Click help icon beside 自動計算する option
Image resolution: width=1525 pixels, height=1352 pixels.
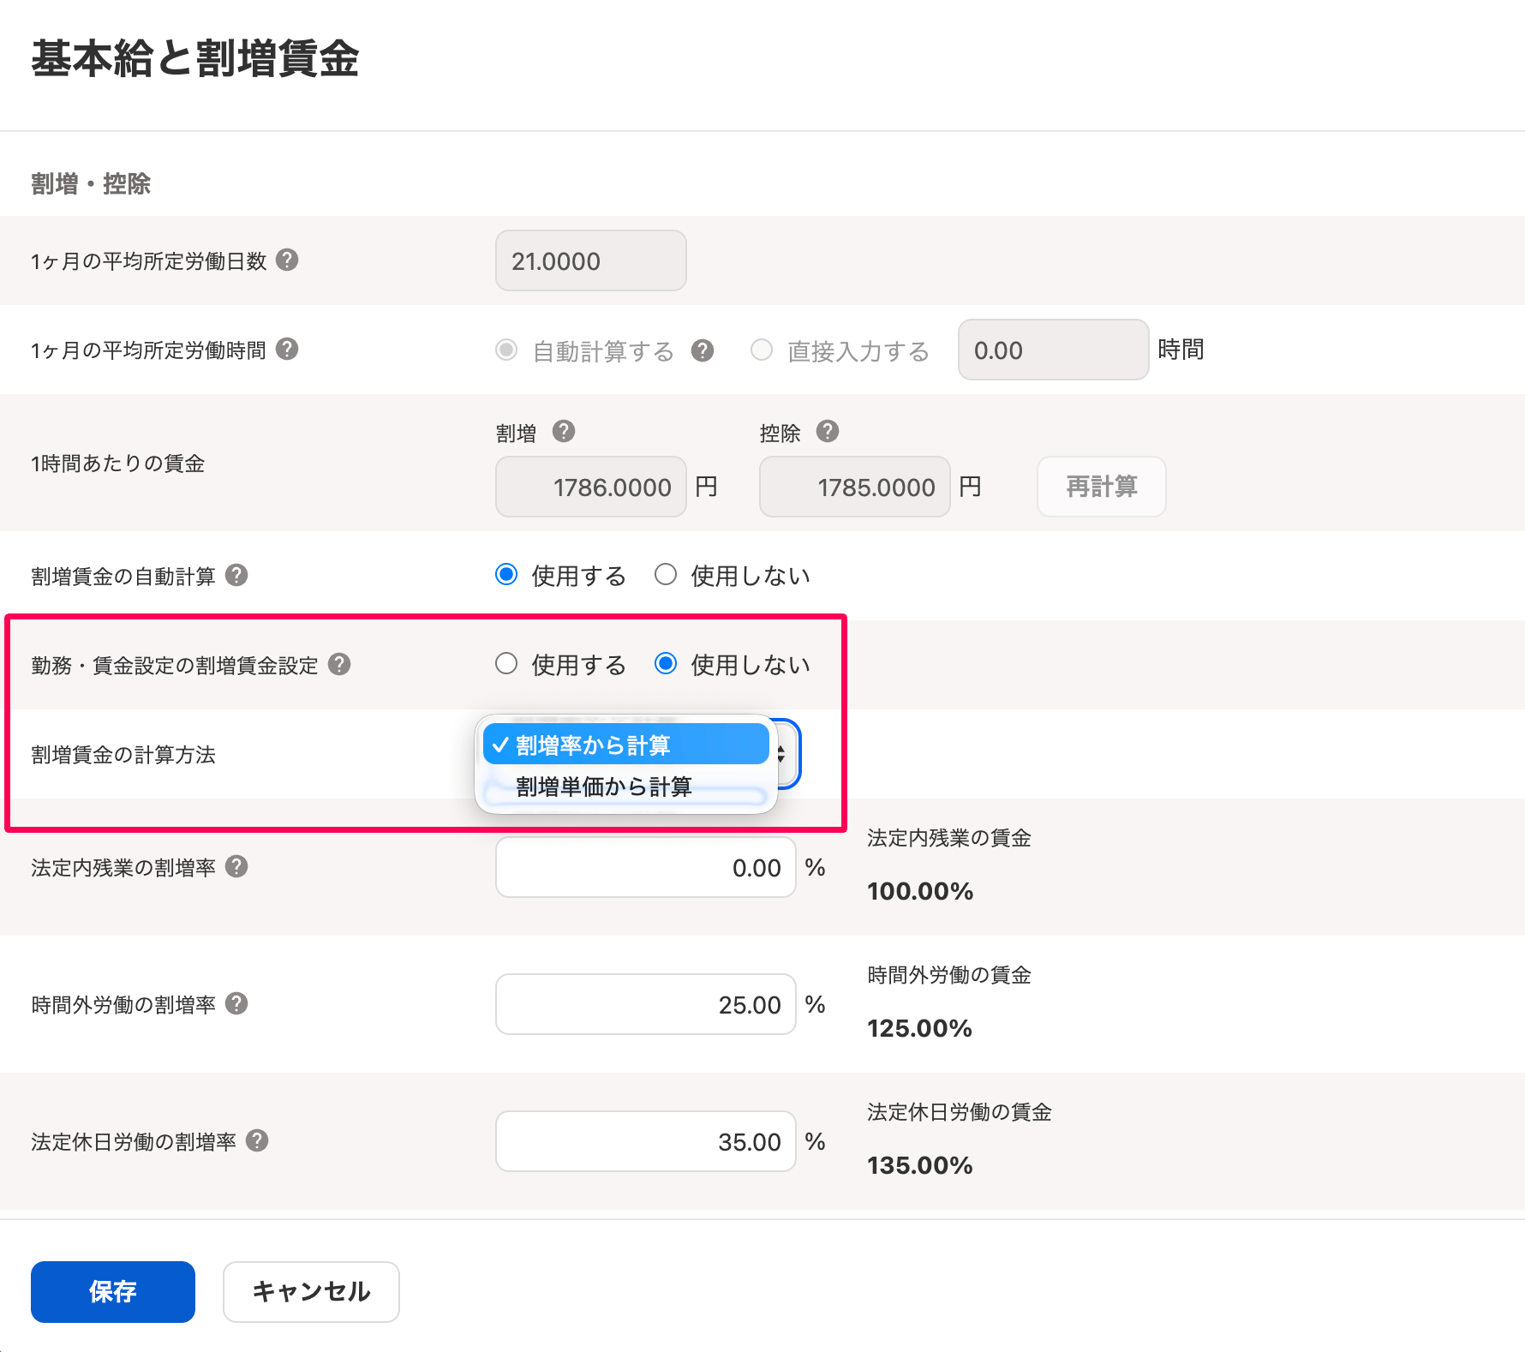703,350
